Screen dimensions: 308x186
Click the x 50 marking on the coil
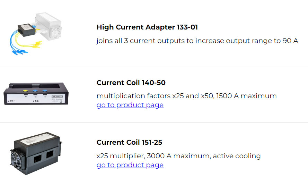(x=36, y=101)
